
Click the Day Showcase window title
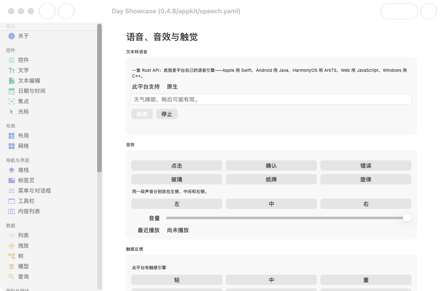tap(176, 11)
